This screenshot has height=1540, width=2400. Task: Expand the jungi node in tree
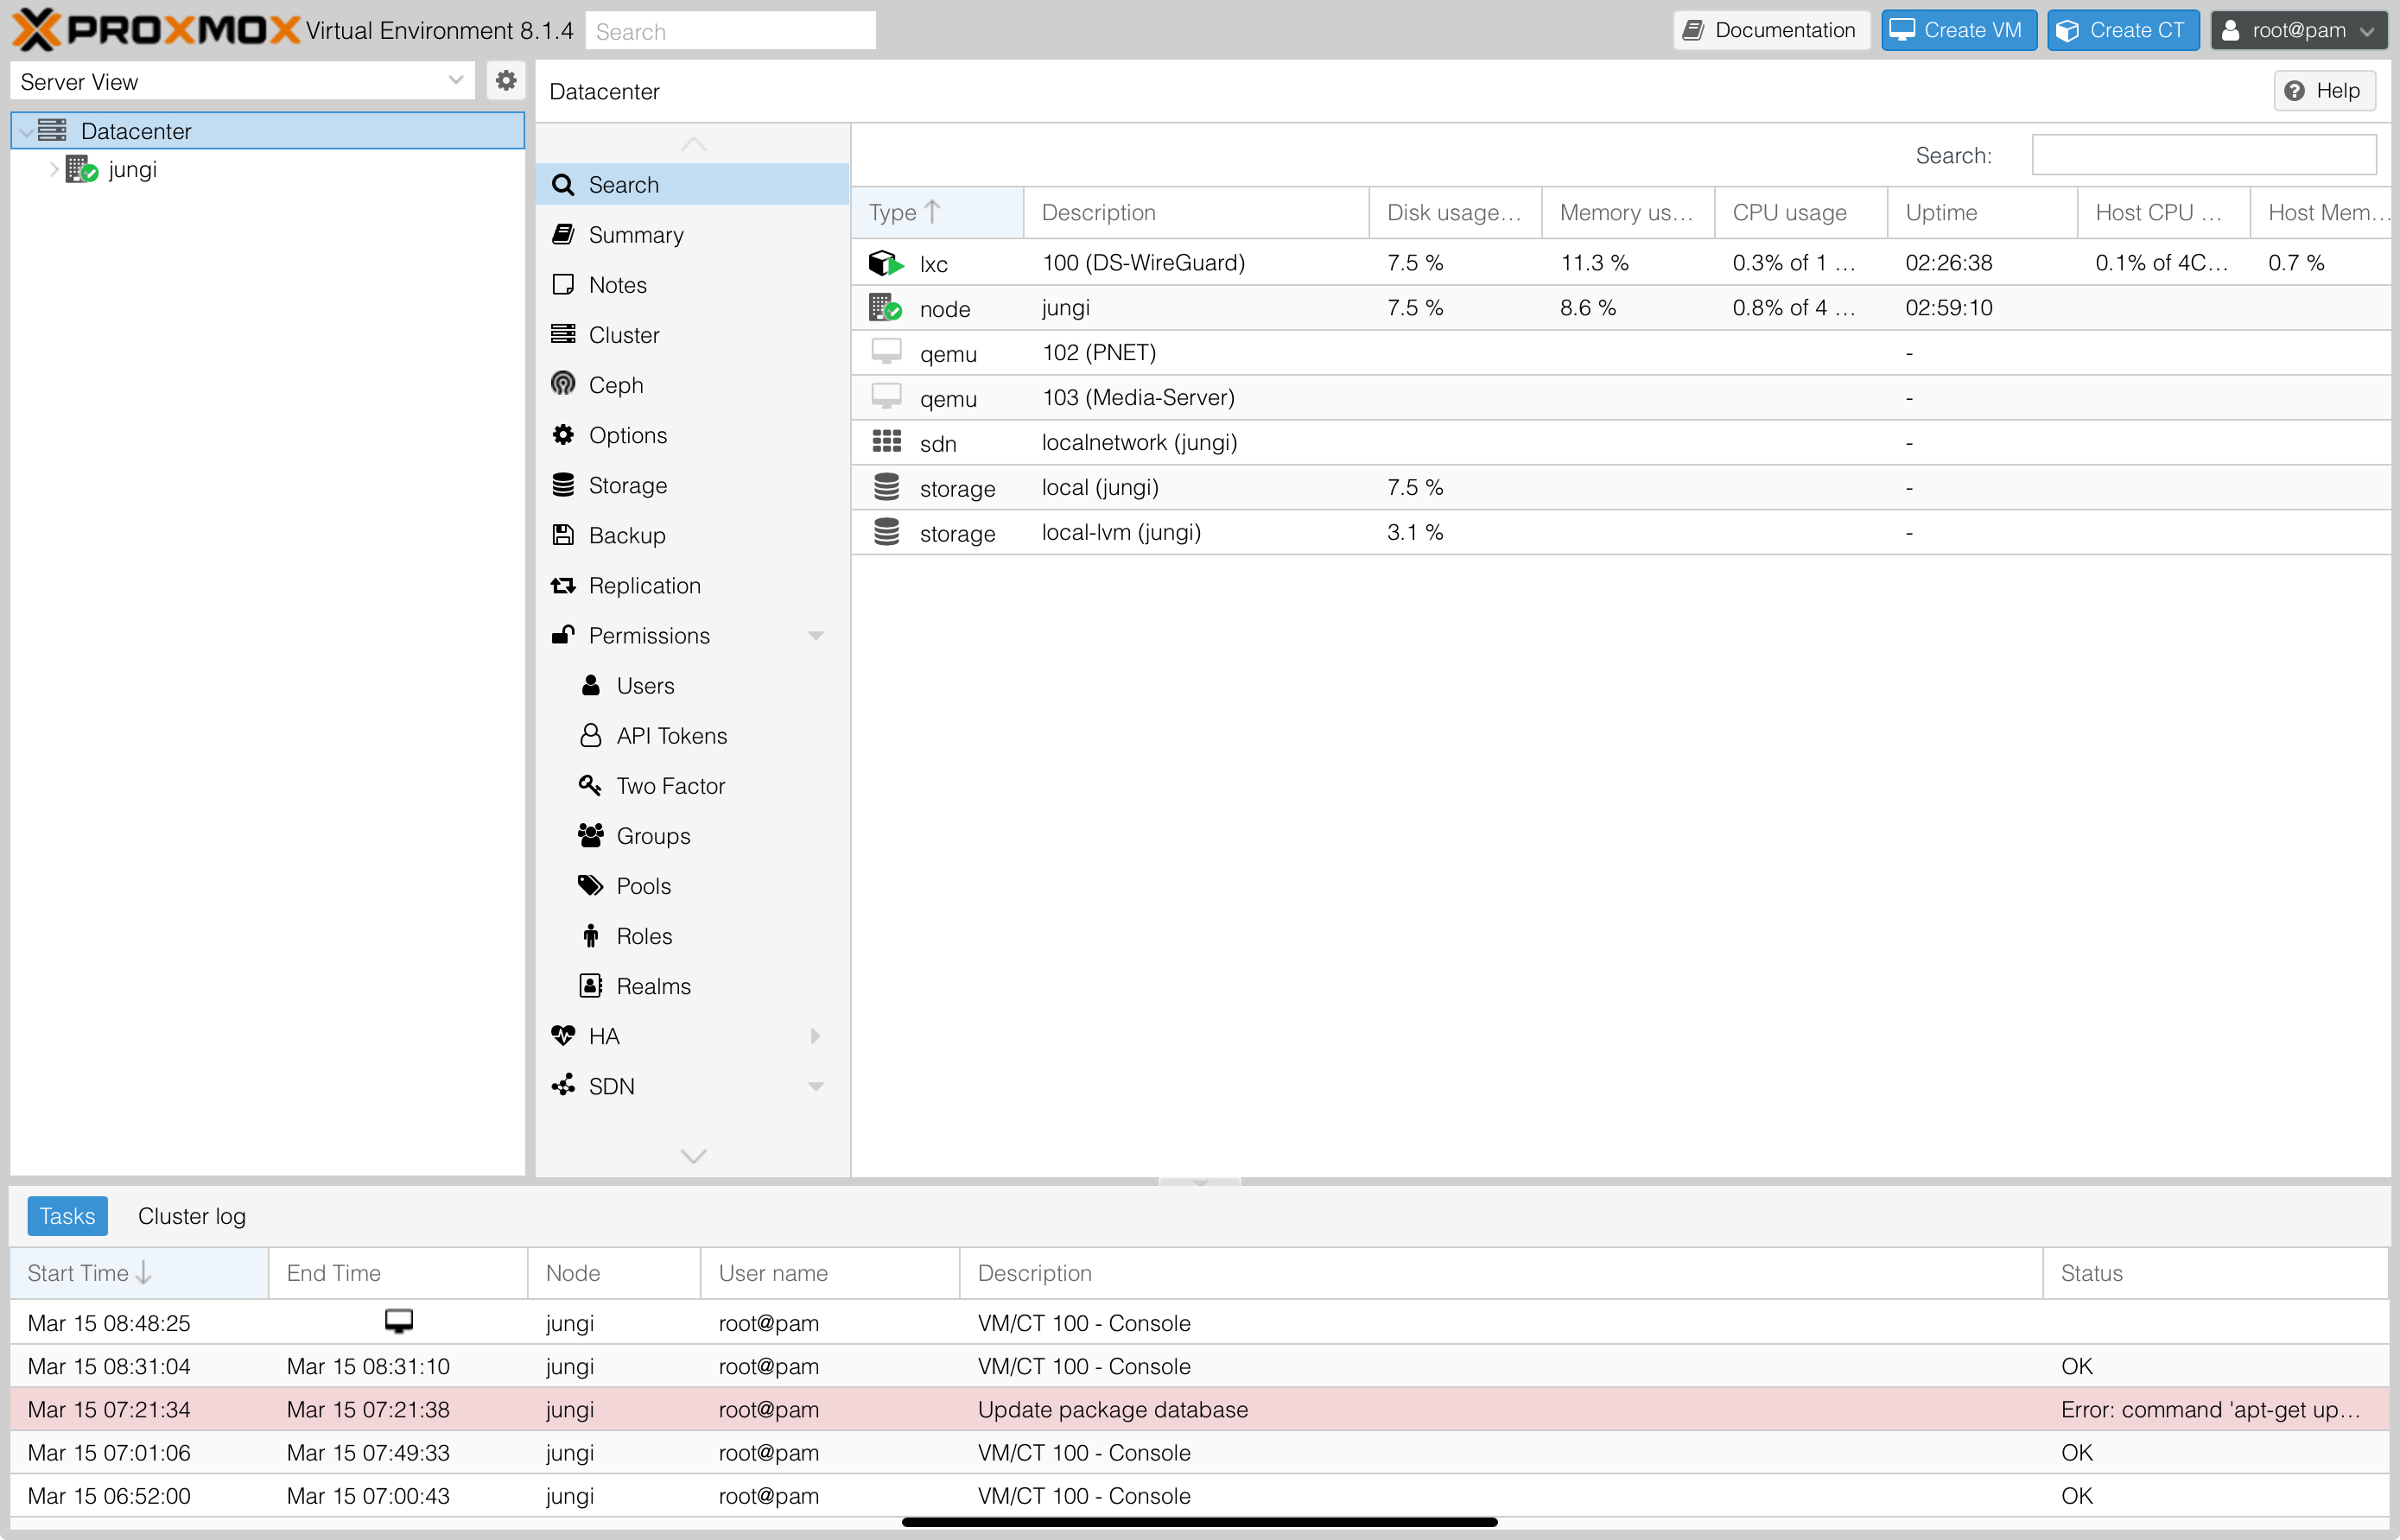(53, 169)
